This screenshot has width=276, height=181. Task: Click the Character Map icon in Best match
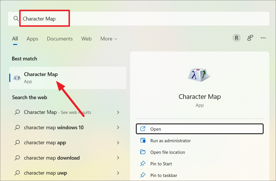click(17, 77)
